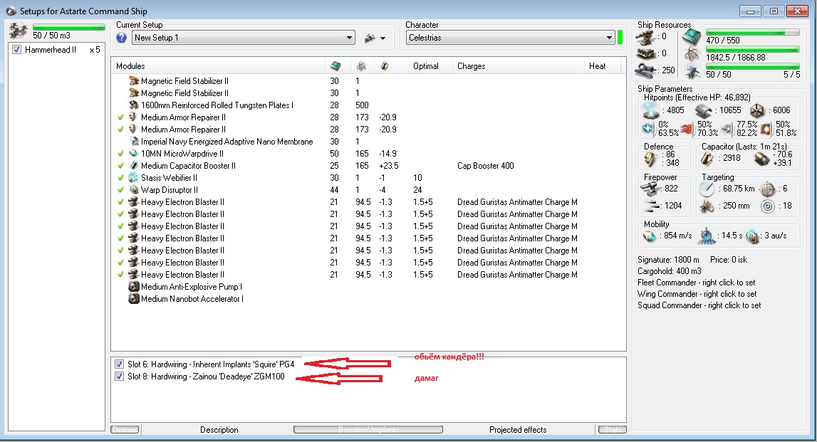Sort by the Modules column header
The width and height of the screenshot is (817, 442).
pyautogui.click(x=218, y=66)
